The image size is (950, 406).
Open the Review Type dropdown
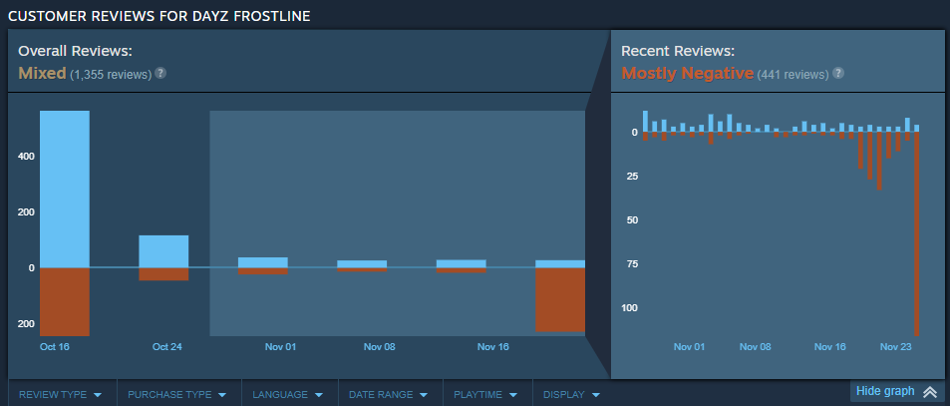[61, 394]
